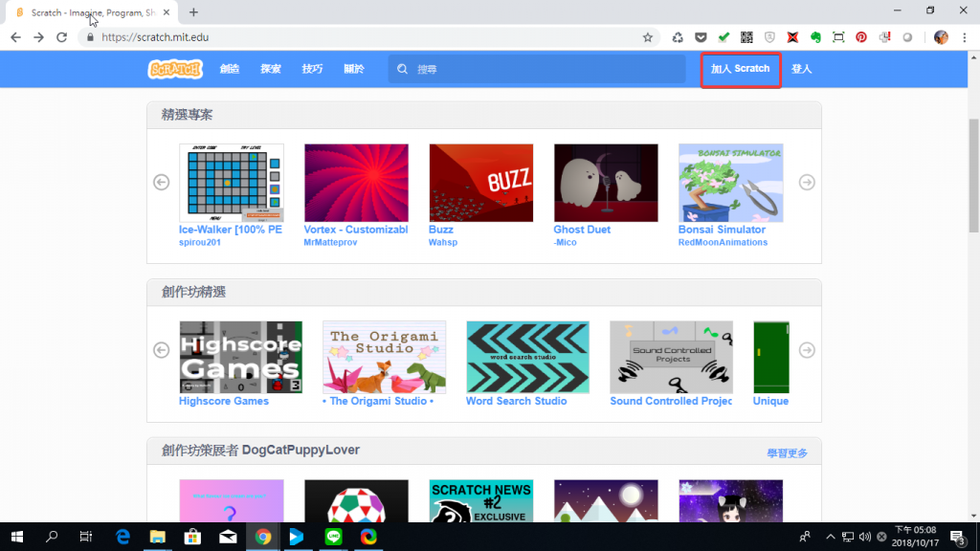Open author -Mico's profile
980x551 pixels.
565,242
